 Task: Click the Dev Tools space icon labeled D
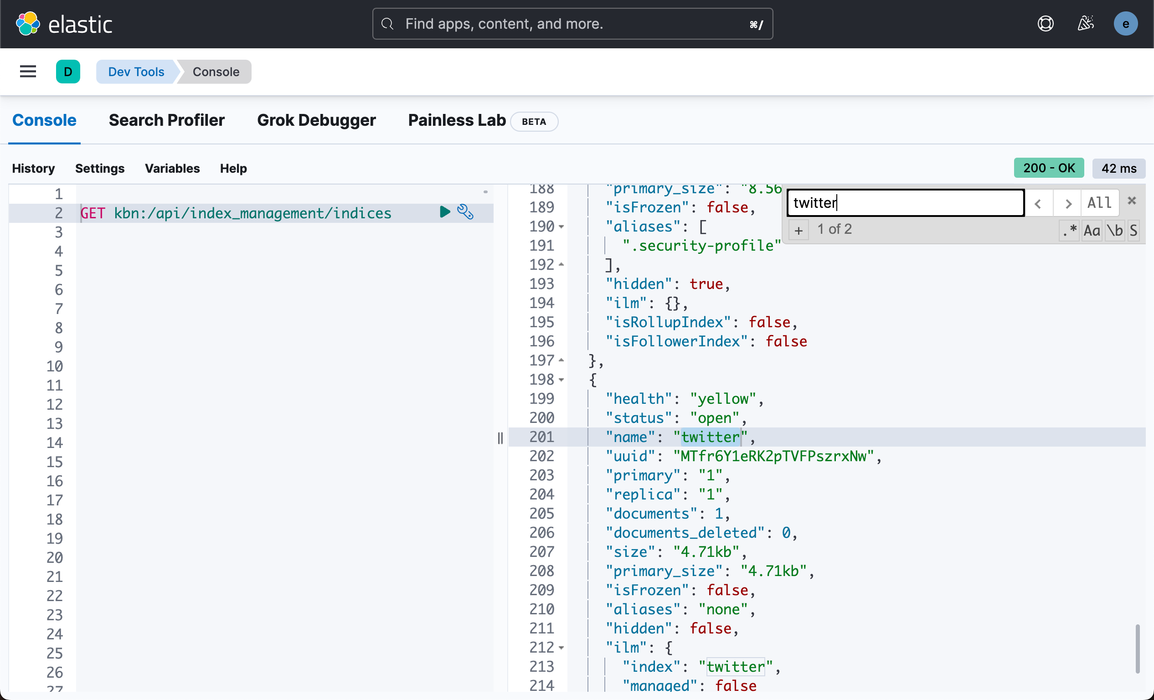click(68, 71)
